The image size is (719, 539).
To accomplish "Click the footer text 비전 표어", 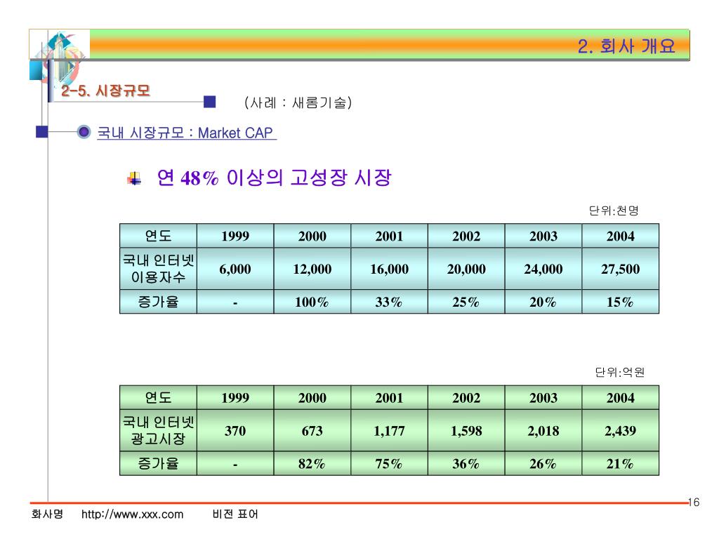I will pos(235,514).
